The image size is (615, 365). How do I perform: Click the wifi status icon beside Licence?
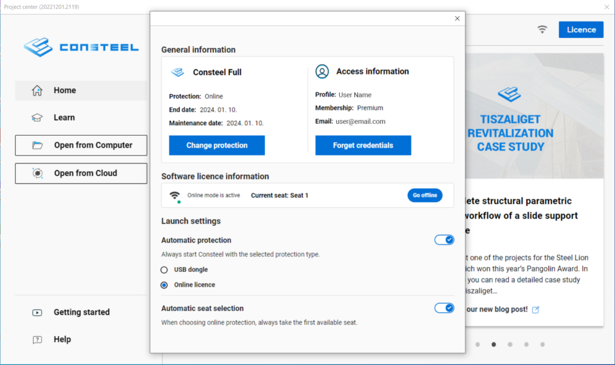pyautogui.click(x=542, y=29)
